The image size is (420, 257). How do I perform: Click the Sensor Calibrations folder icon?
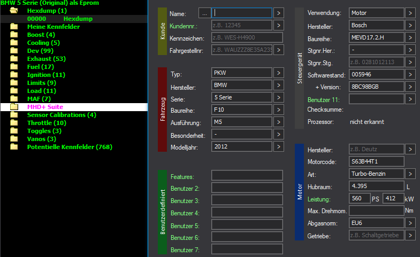(14, 115)
